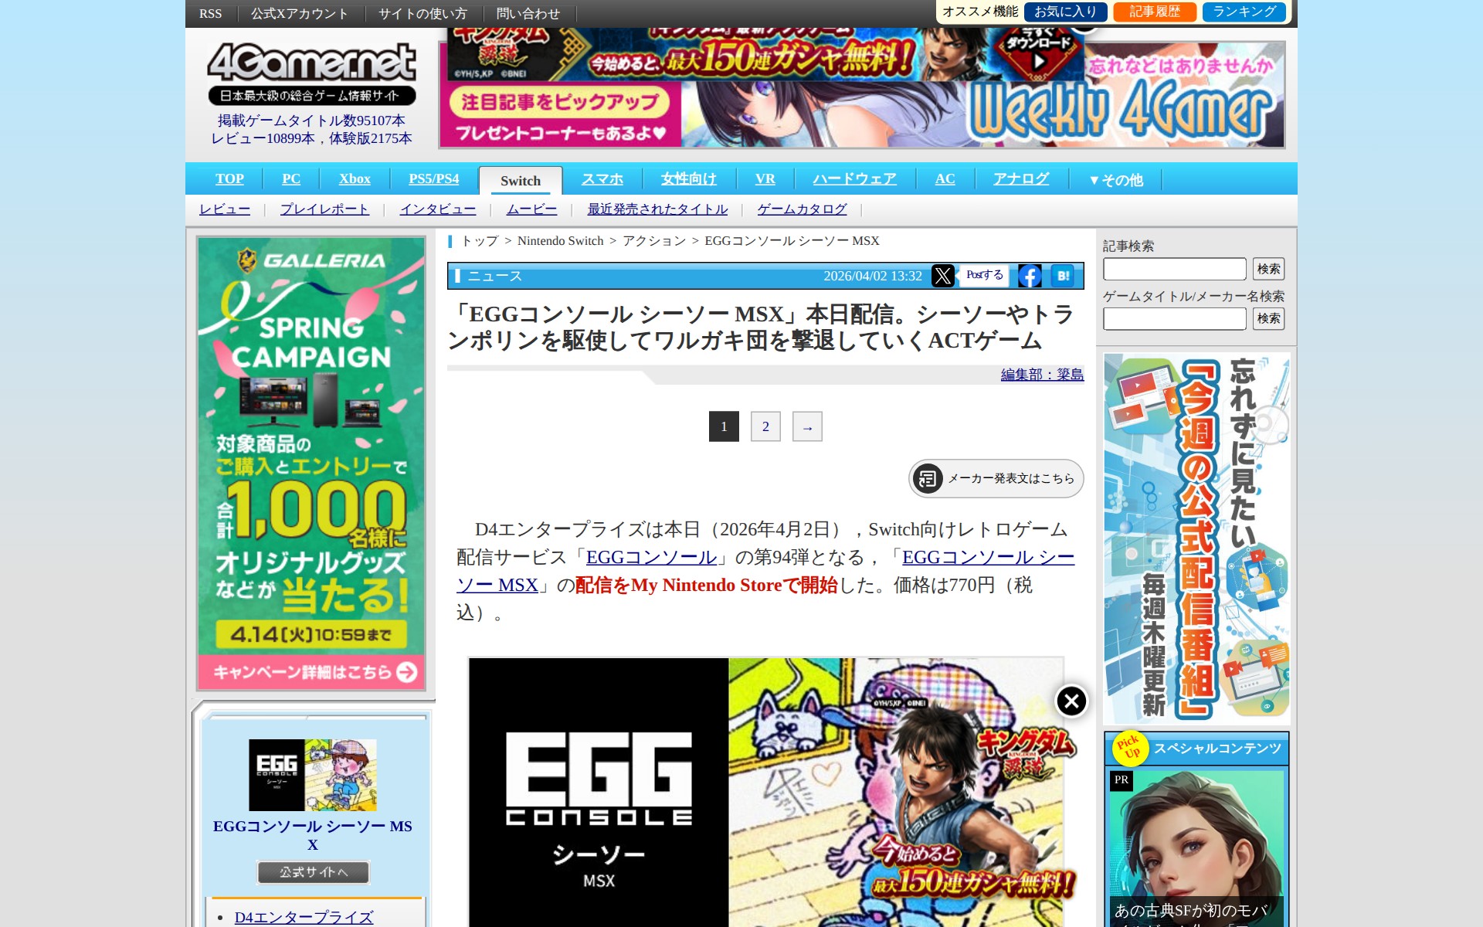Click EGGコンソール シーソー MSX sidebar title
Viewport: 1483px width, 927px height.
313,835
